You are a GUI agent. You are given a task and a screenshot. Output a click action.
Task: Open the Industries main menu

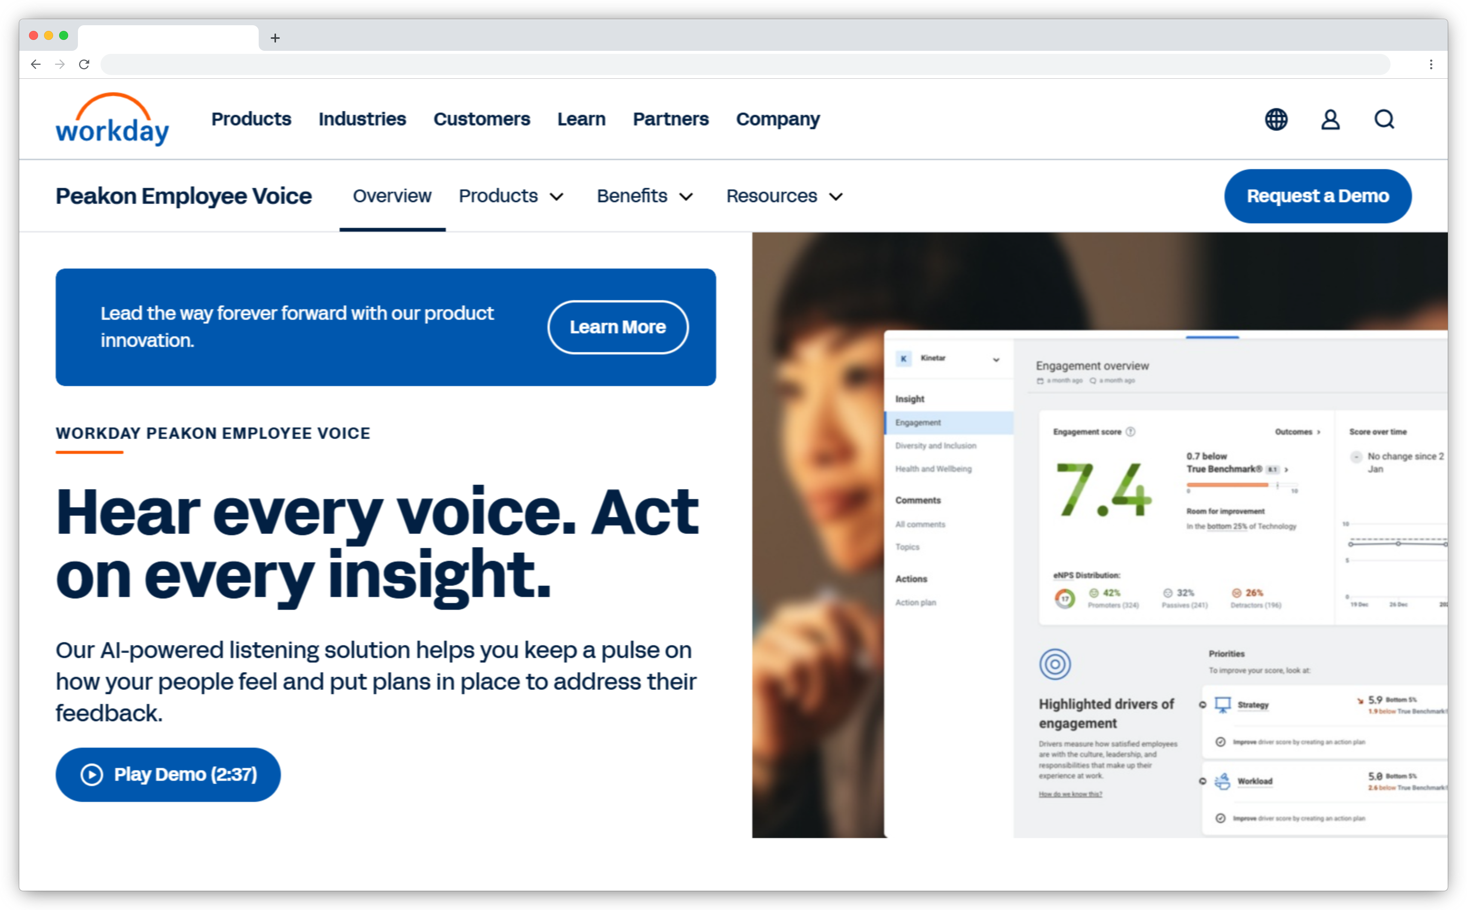pyautogui.click(x=362, y=119)
